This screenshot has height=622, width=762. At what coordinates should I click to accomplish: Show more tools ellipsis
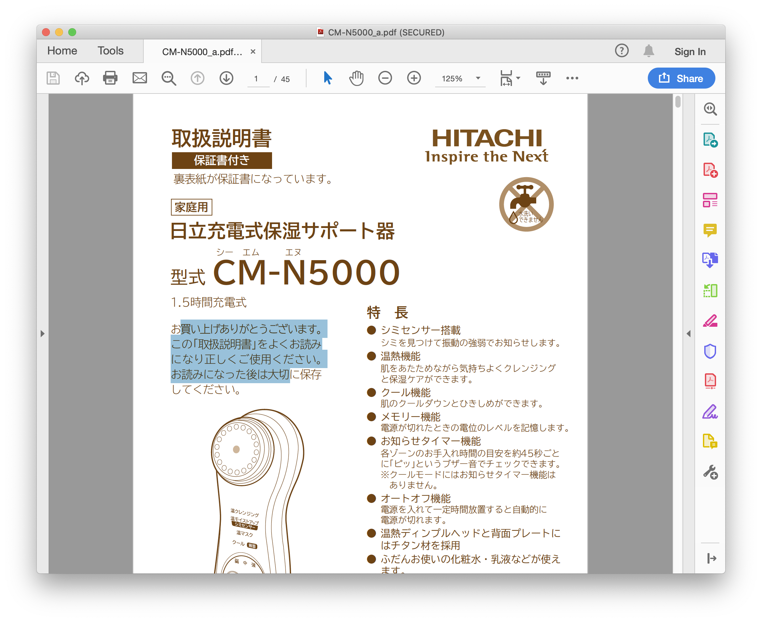click(x=572, y=78)
